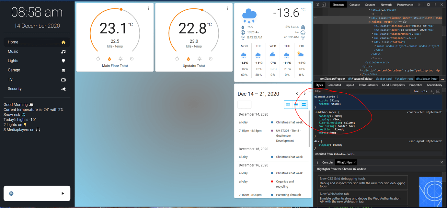Activate DevTools inspect element picker
Viewport: 447px width, 208px height.
coord(318,5)
